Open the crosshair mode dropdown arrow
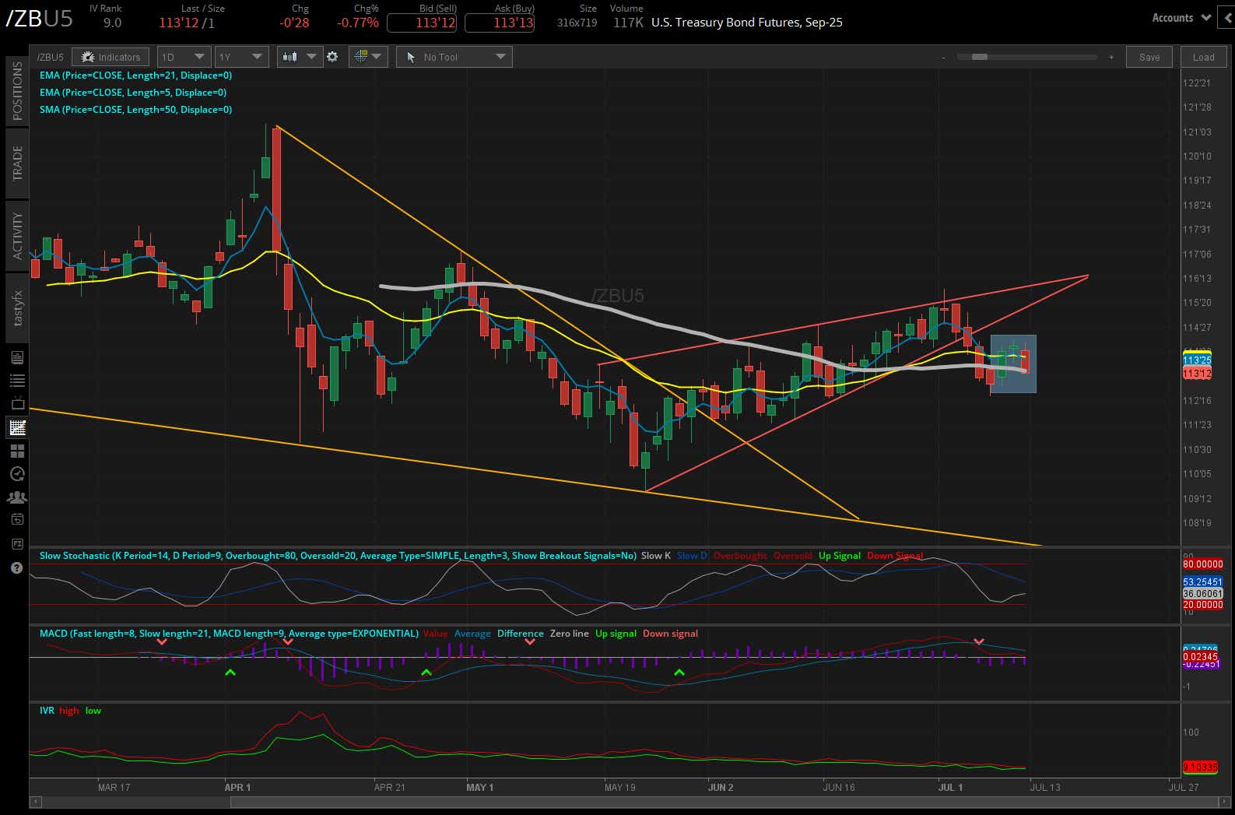 tap(377, 57)
